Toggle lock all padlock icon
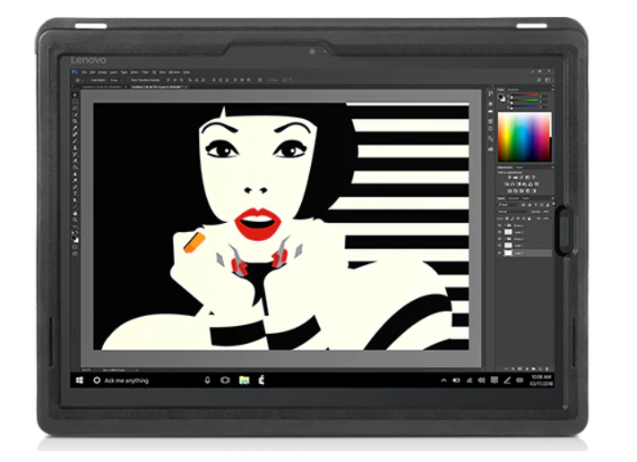This screenshot has width=637, height=462. [x=529, y=218]
